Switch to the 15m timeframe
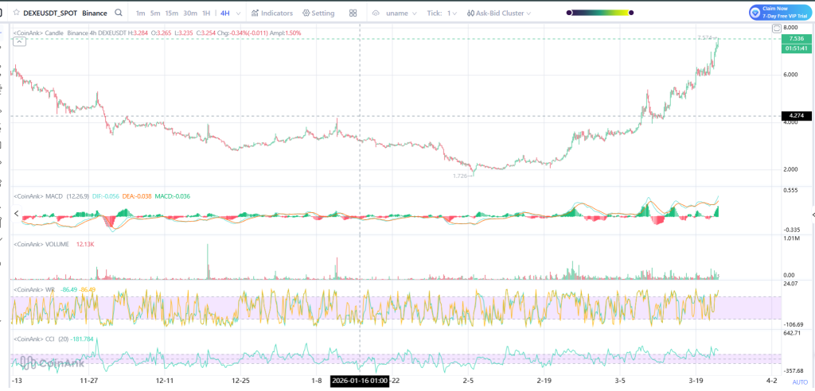The width and height of the screenshot is (815, 391). tap(171, 14)
